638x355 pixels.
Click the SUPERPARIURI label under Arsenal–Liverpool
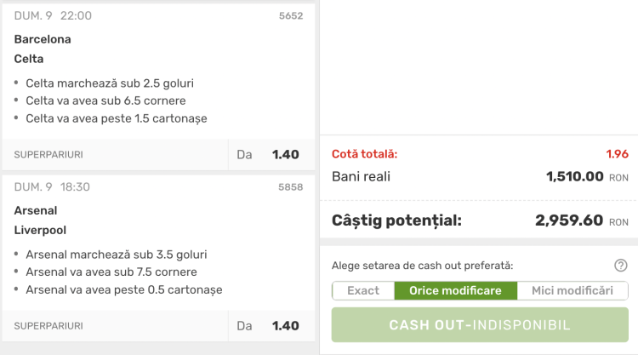(x=48, y=326)
